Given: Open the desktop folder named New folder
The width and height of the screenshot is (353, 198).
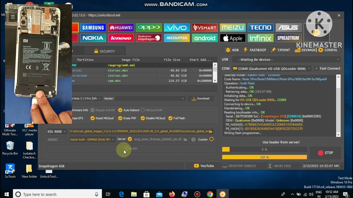Looking at the screenshot, I should coord(30,171).
